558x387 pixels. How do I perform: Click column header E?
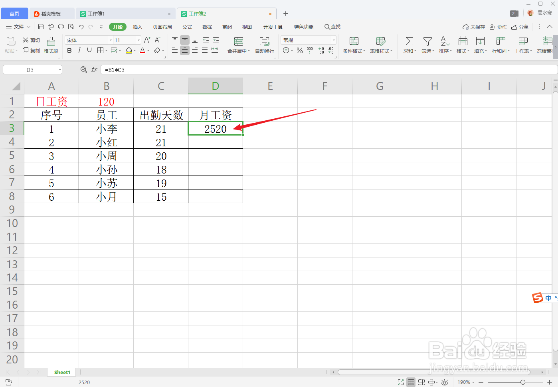(x=270, y=86)
